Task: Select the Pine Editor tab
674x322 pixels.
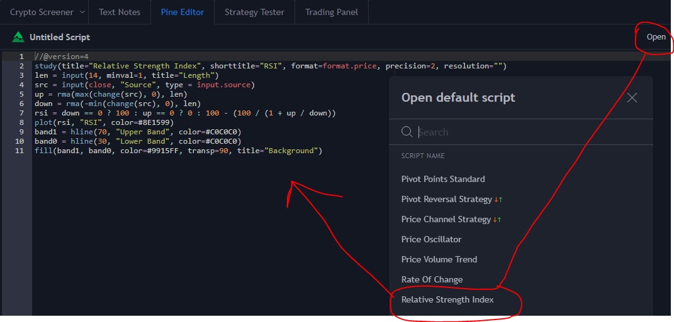Action: (183, 12)
